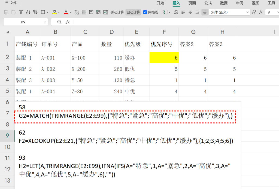Sort descending with the reversed-arrow icon
Image resolution: width=279 pixels, height=189 pixels.
[35, 12]
